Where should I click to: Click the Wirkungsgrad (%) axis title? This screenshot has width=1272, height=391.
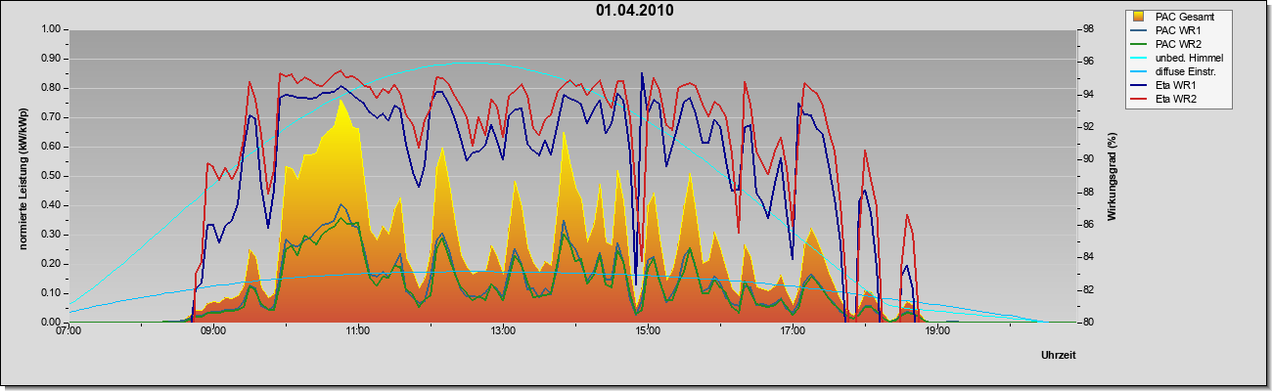1112,176
